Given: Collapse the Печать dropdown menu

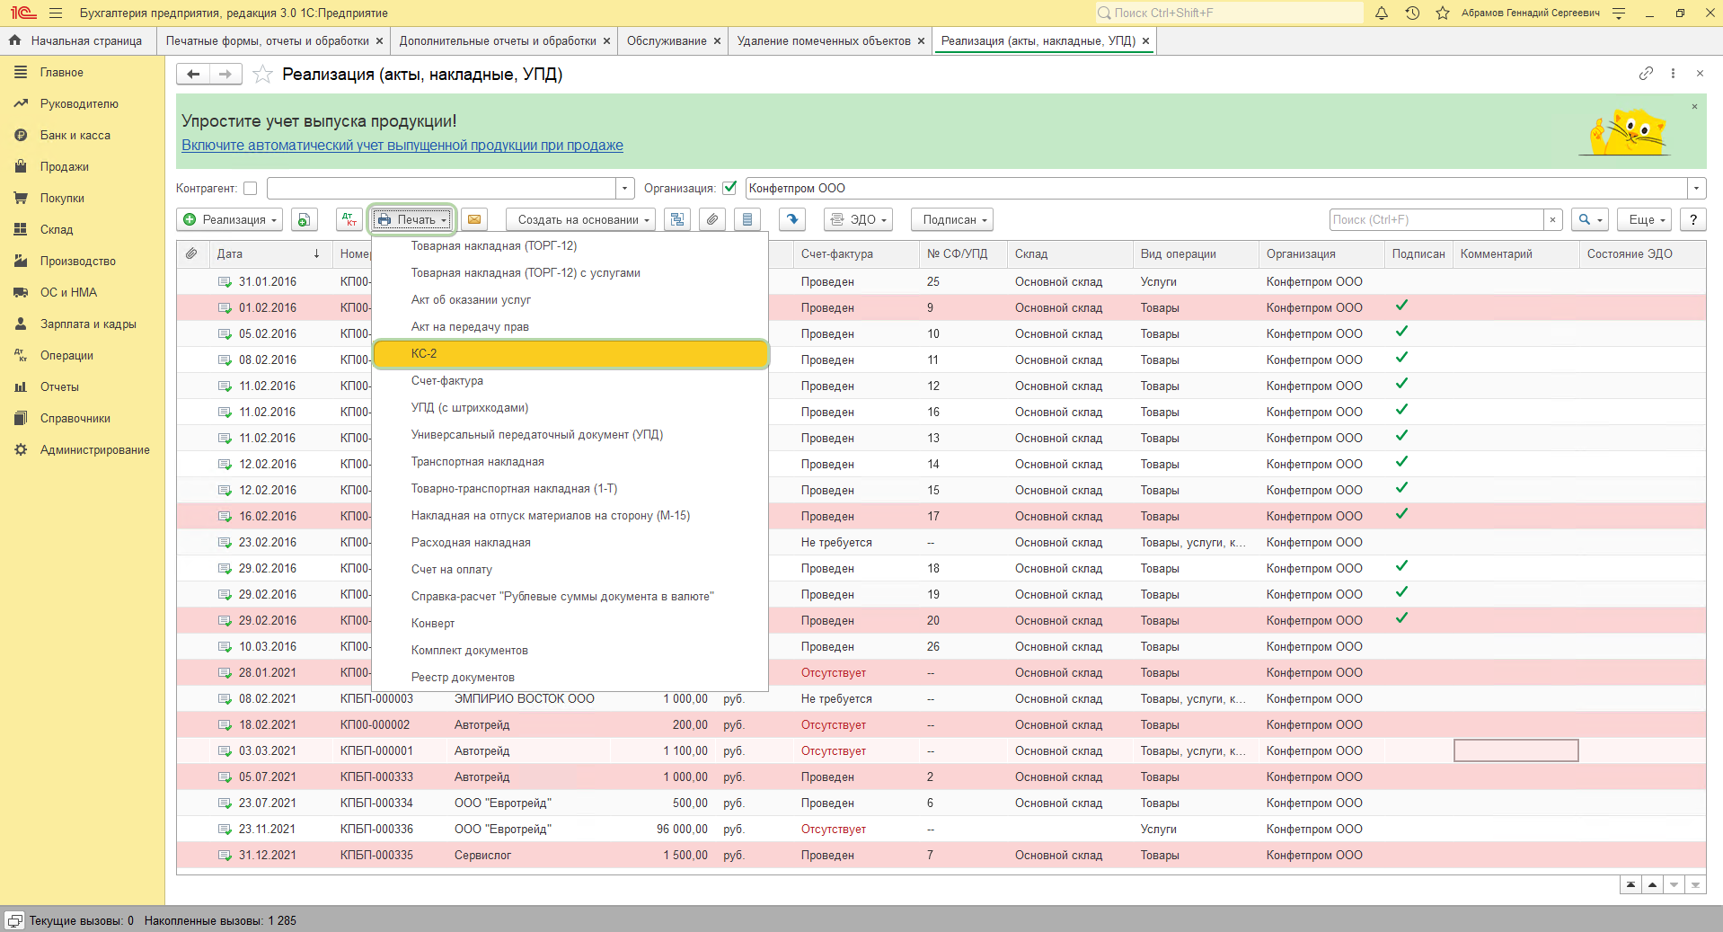Looking at the screenshot, I should pyautogui.click(x=411, y=220).
